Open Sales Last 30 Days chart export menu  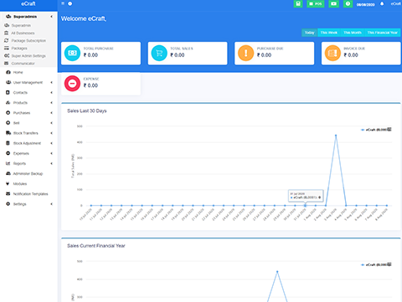(x=389, y=130)
